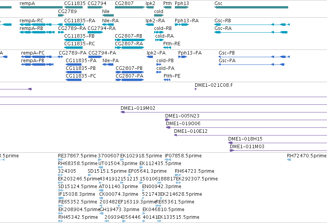Select the CG2794 gene arrow
Screen dimensions: 327x223
[x=96, y=7]
